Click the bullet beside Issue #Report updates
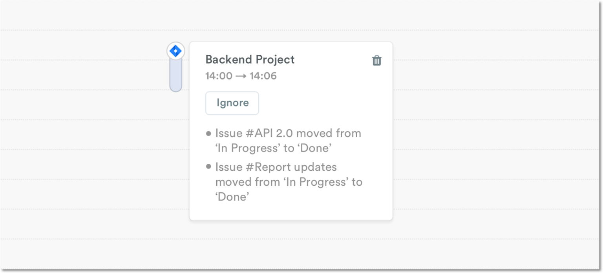This screenshot has width=603, height=273. point(208,167)
